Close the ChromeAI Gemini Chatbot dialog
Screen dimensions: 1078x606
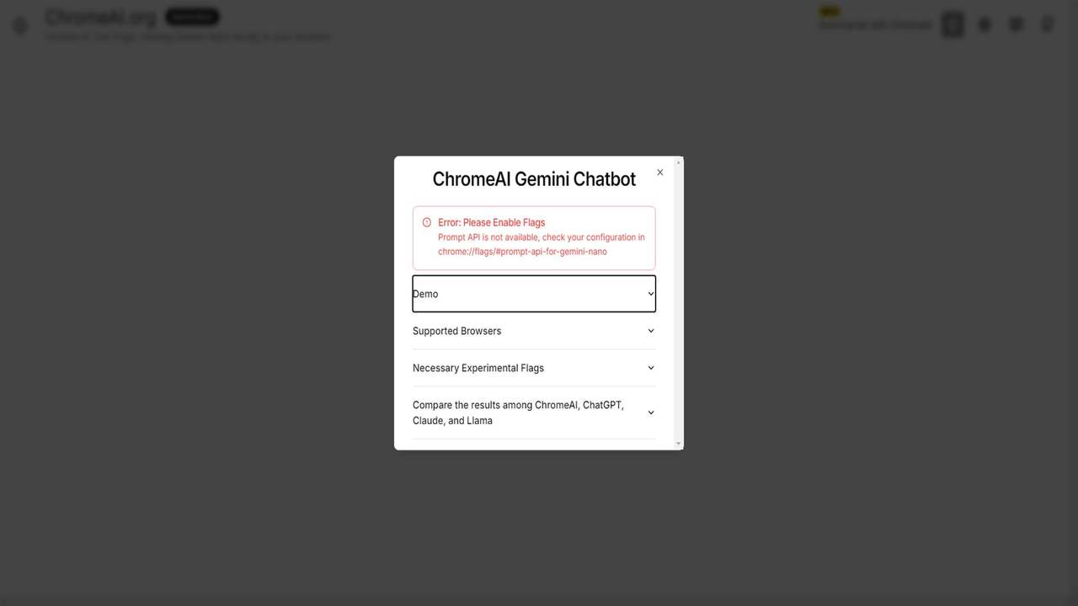pyautogui.click(x=659, y=173)
